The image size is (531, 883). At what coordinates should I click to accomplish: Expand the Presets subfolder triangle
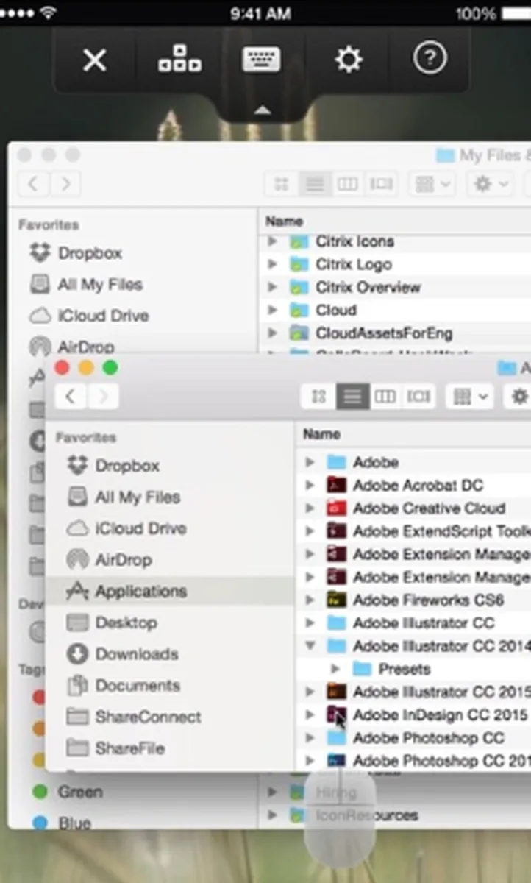[x=335, y=669]
